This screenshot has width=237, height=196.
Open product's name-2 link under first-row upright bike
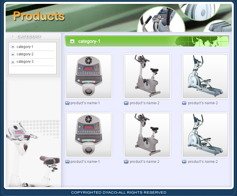pyautogui.click(x=145, y=103)
